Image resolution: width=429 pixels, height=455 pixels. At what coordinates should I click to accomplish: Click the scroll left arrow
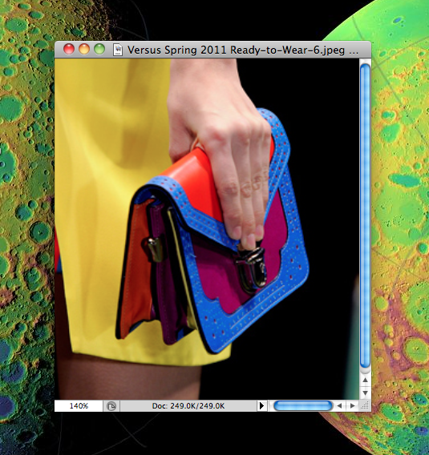pos(339,405)
